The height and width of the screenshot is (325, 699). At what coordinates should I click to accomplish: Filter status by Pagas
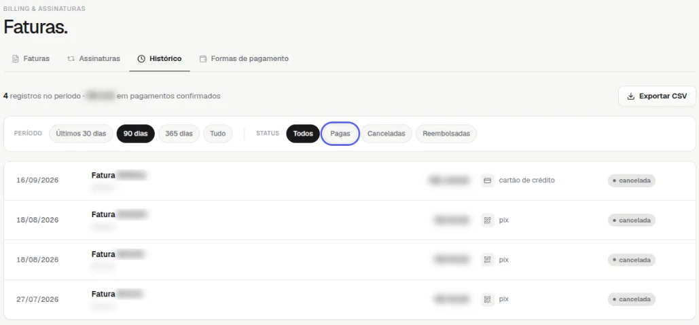point(340,134)
